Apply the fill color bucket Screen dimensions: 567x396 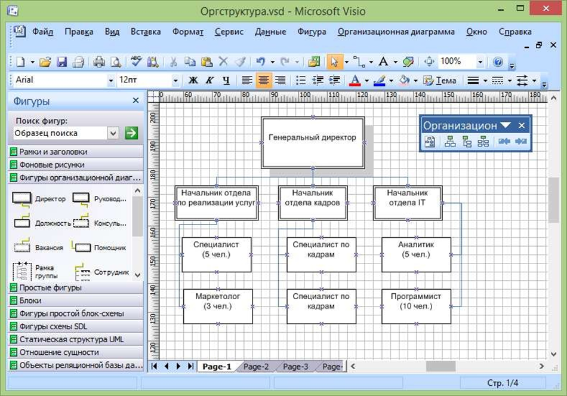[404, 81]
